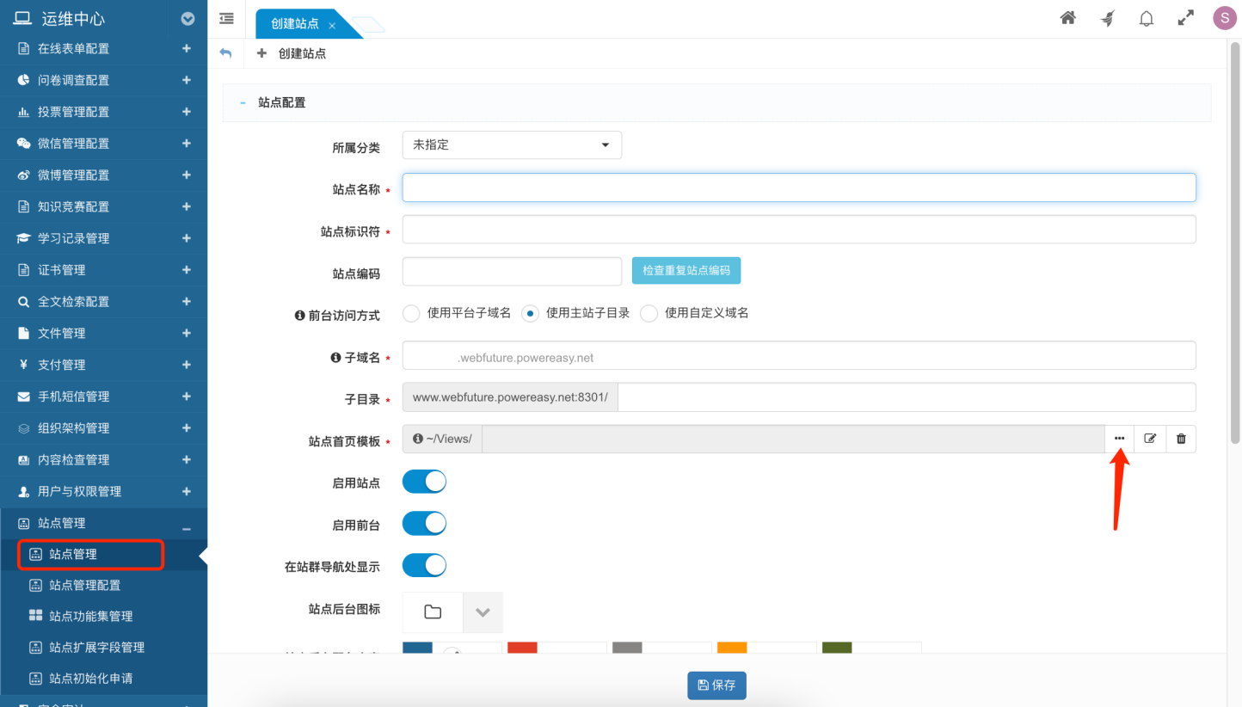Toggle the 启用站点 switch
Image resolution: width=1242 pixels, height=707 pixels.
[x=424, y=482]
